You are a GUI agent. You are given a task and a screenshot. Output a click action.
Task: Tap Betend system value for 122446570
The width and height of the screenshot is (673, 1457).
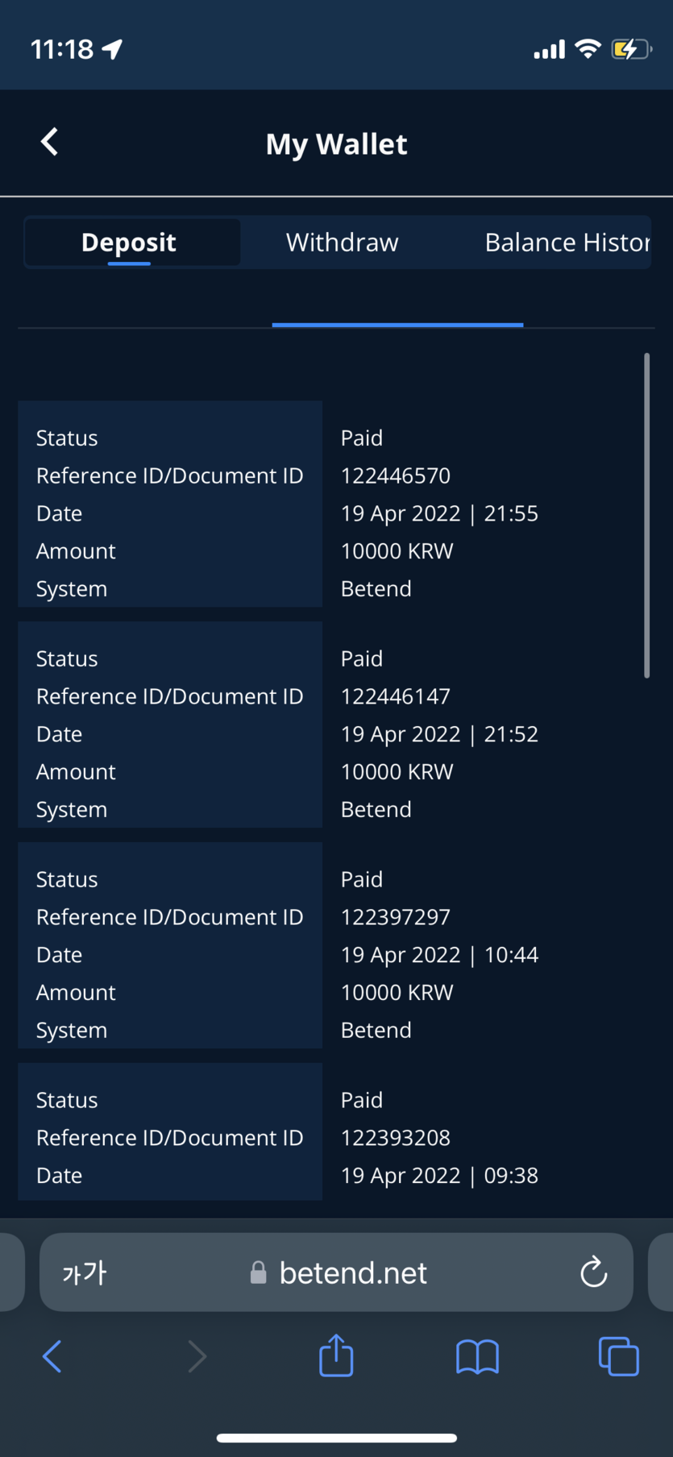click(376, 589)
